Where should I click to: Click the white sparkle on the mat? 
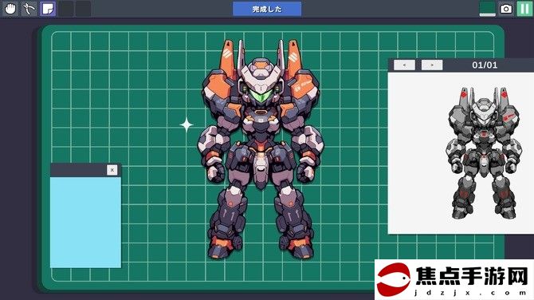[x=187, y=124]
